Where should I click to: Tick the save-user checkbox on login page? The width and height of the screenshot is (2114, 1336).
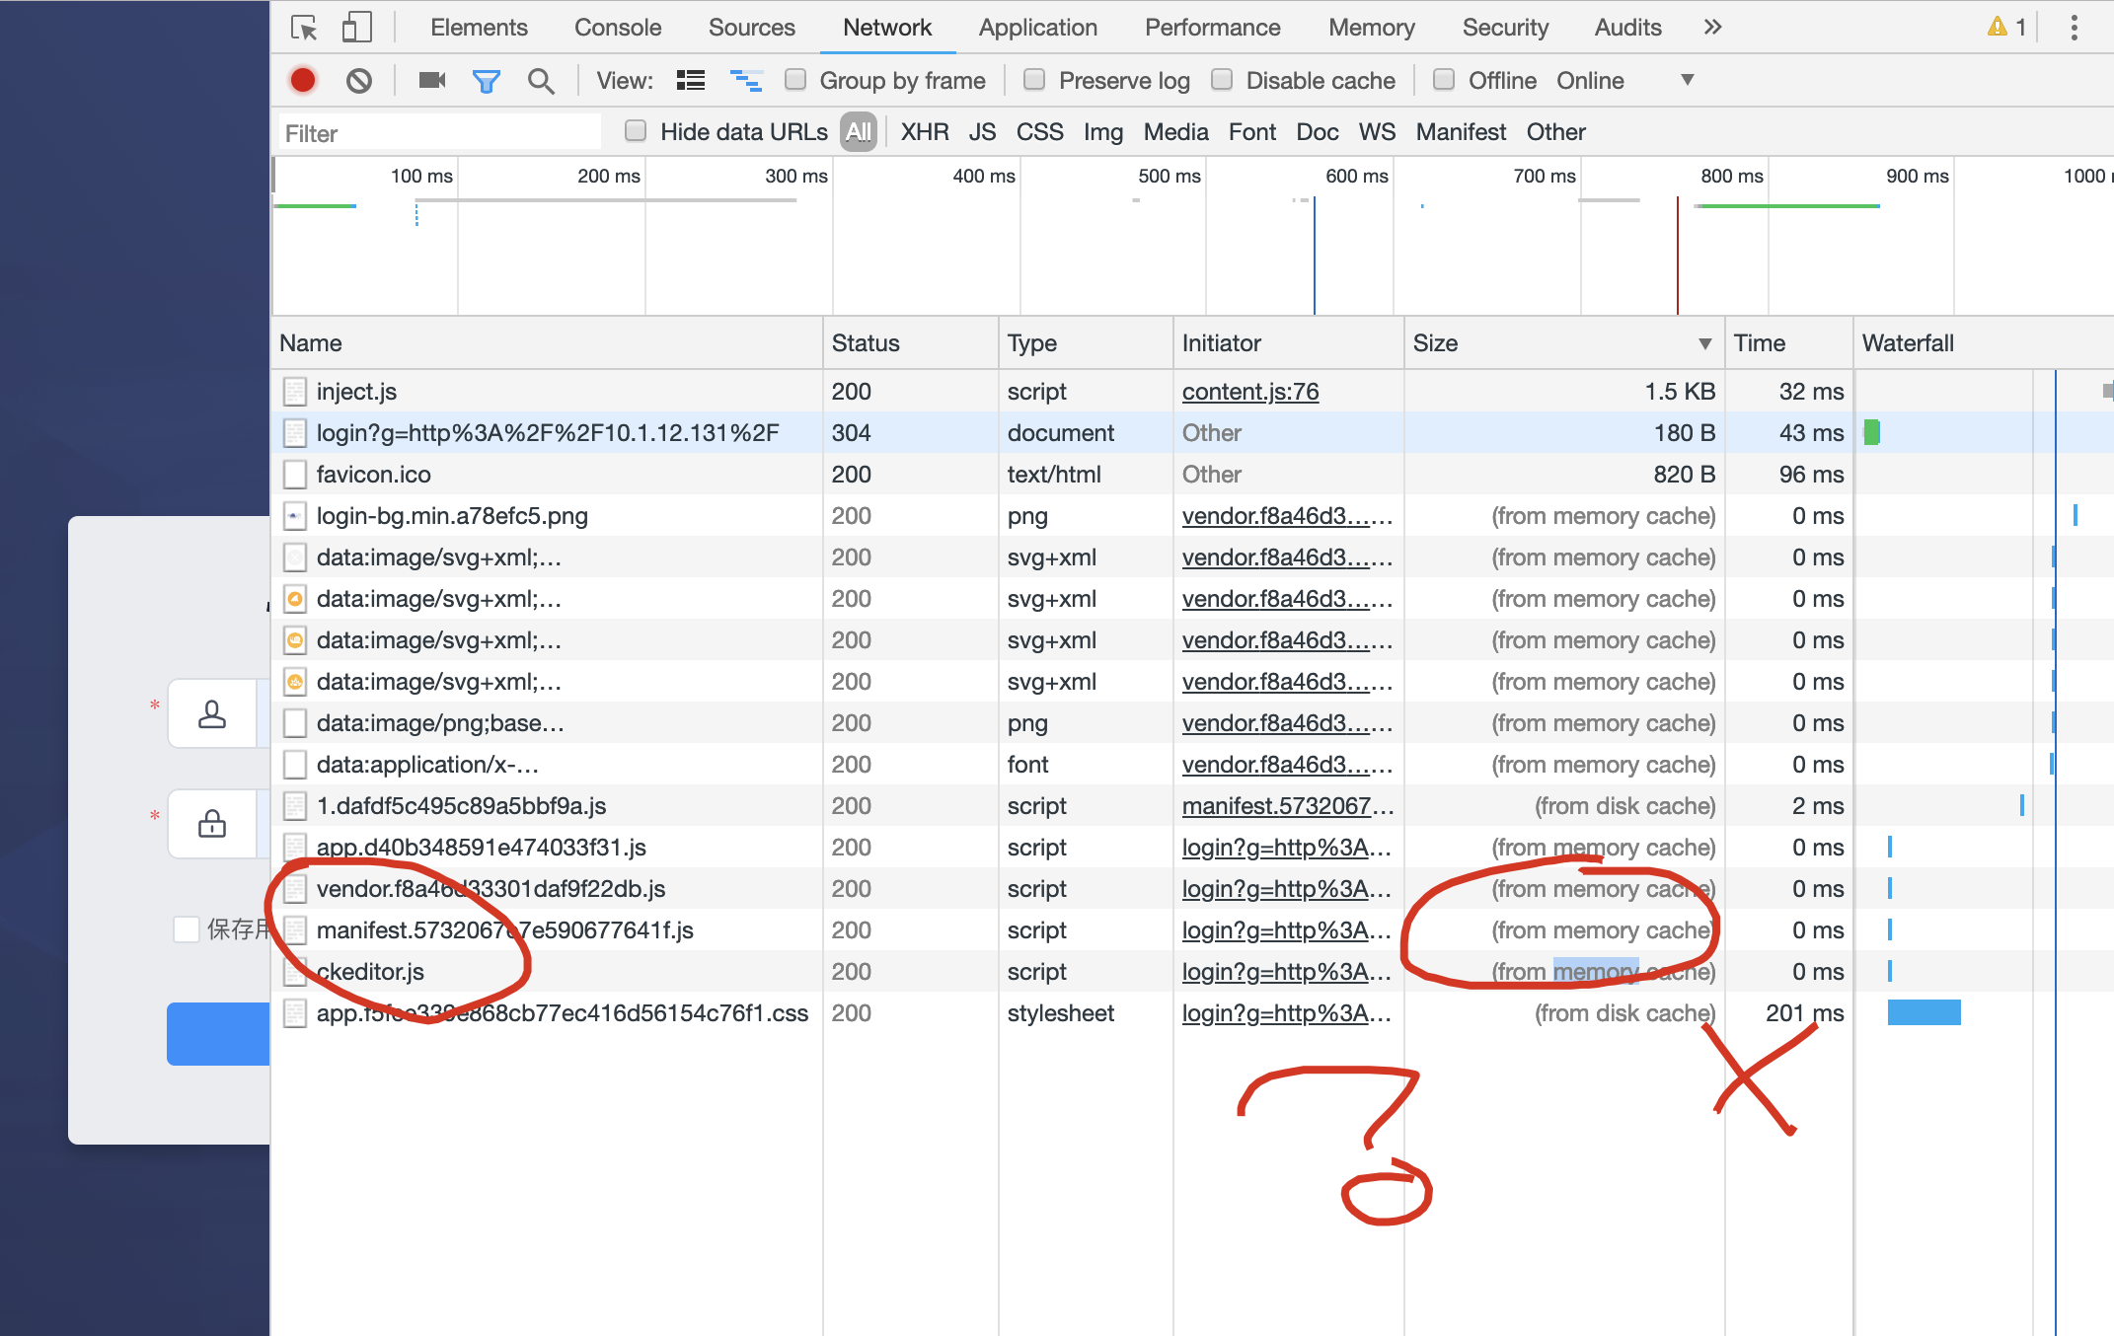pyautogui.click(x=187, y=929)
